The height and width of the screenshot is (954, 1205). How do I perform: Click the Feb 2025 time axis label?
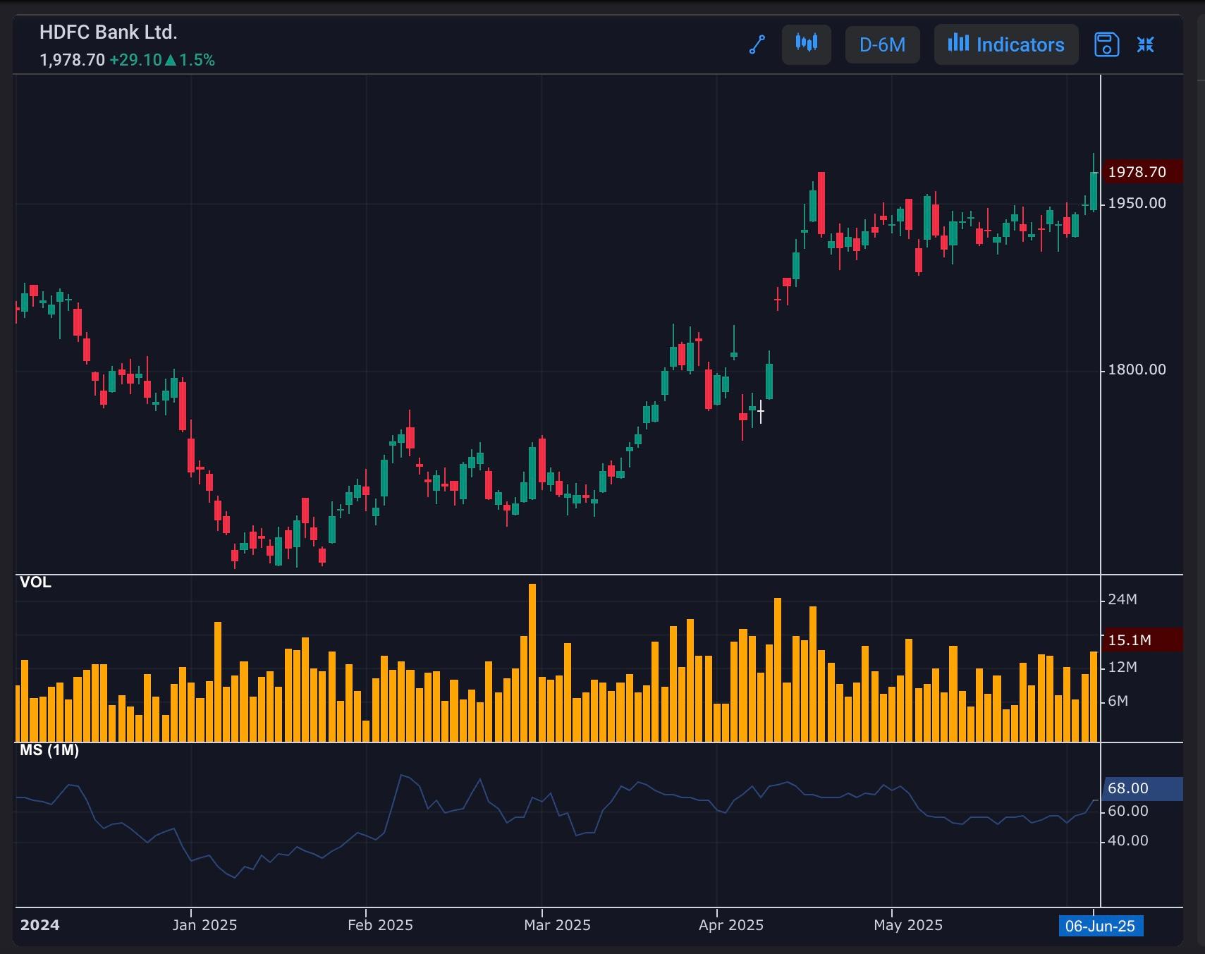click(x=380, y=925)
